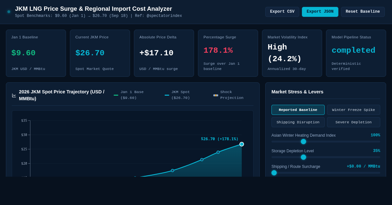Viewport: 392px width, 205px height.
Task: Click the $30 y-axis label
Action: pyautogui.click(x=24, y=135)
